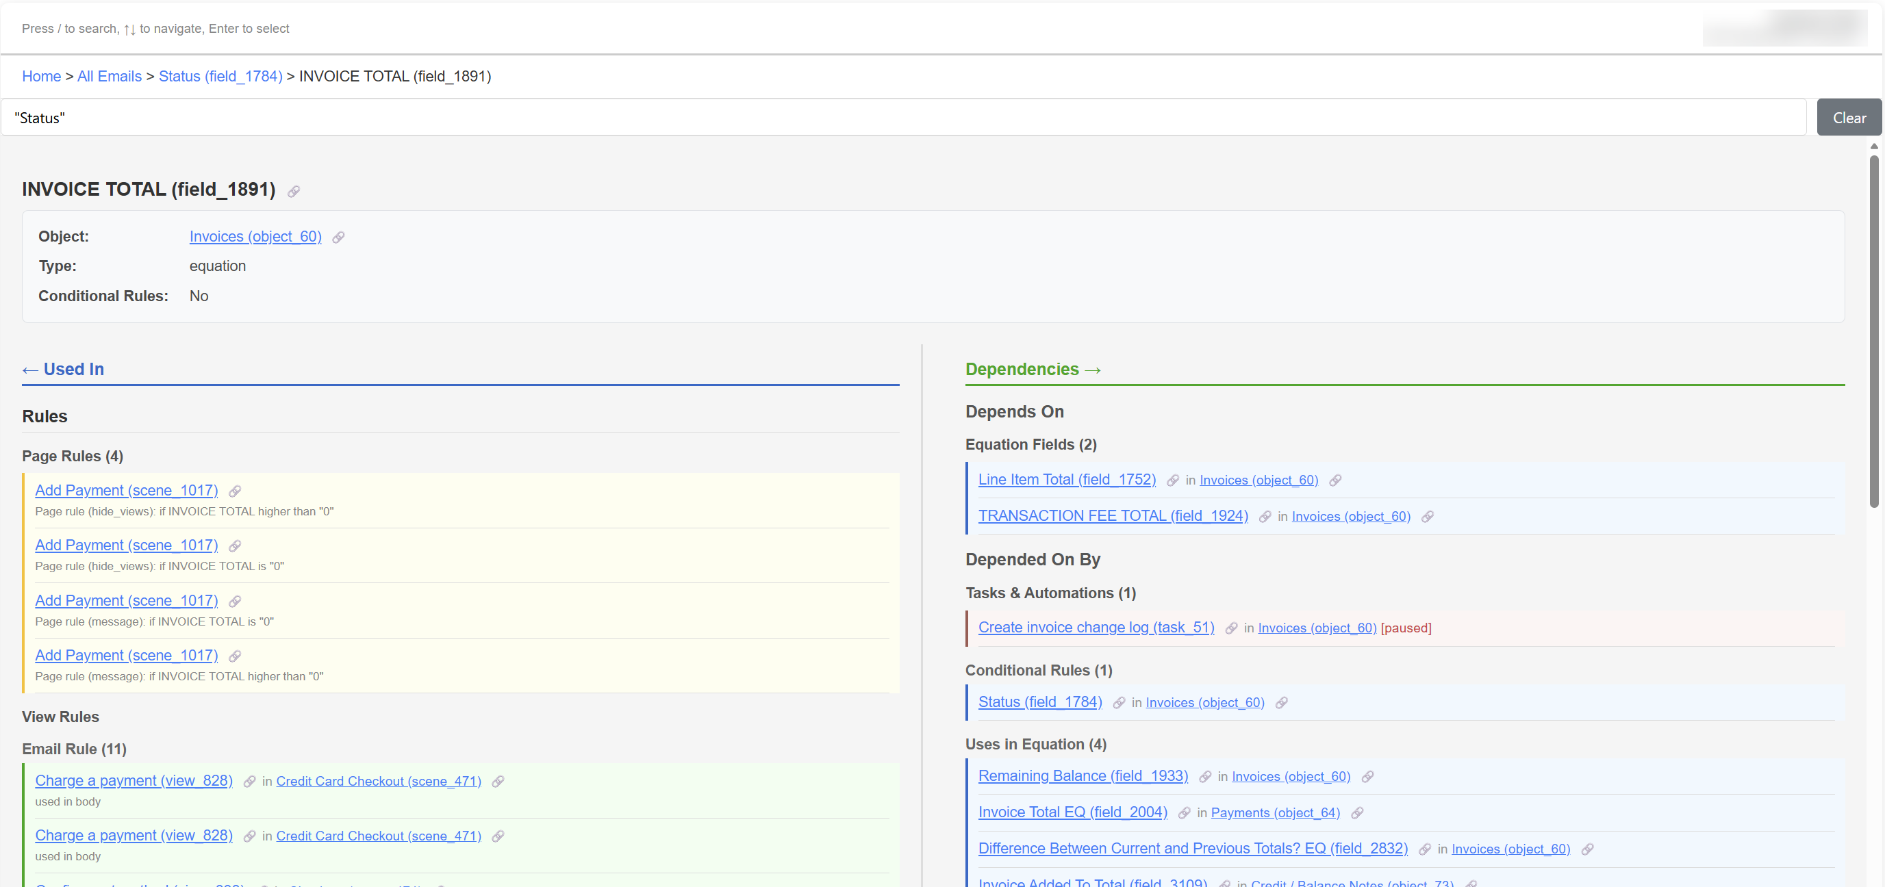Screen dimensions: 1885x887
Task: Open Credit Card Checkout (scene_471) link
Action: point(379,782)
